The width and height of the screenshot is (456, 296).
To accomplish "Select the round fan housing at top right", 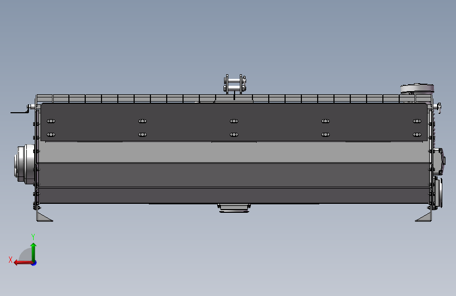I will coord(417,88).
